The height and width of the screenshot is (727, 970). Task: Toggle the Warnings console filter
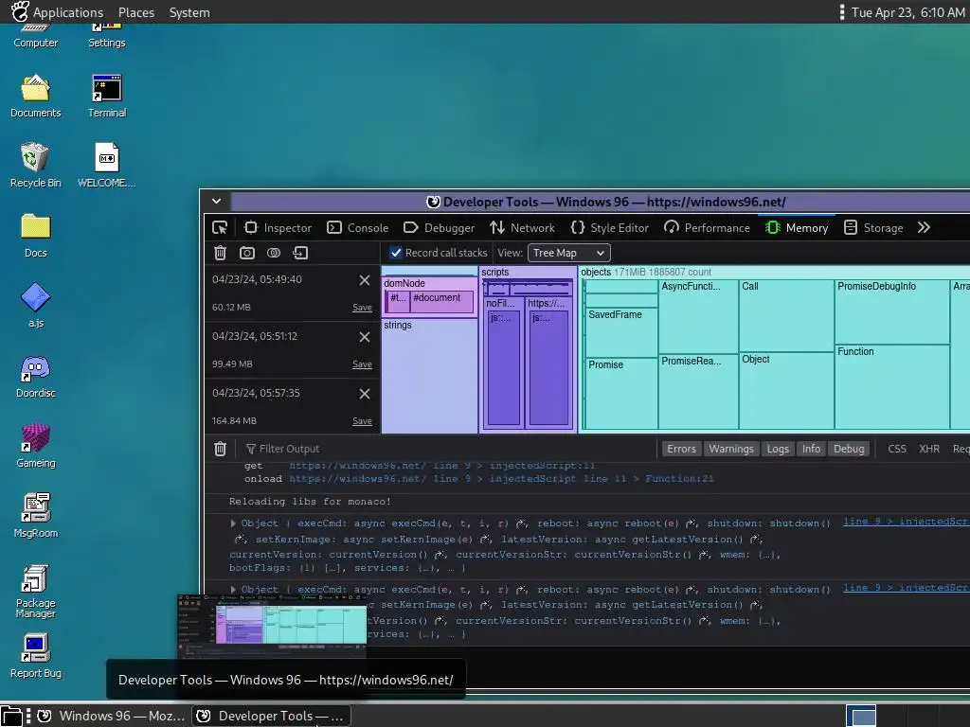730,449
